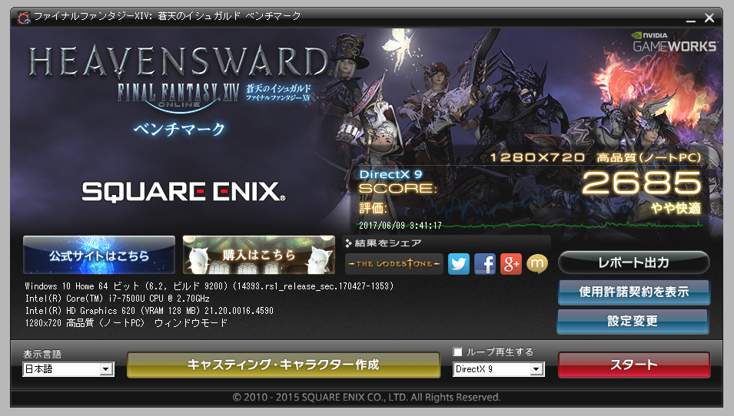
Task: Open The Lodestone share button
Action: (x=394, y=264)
